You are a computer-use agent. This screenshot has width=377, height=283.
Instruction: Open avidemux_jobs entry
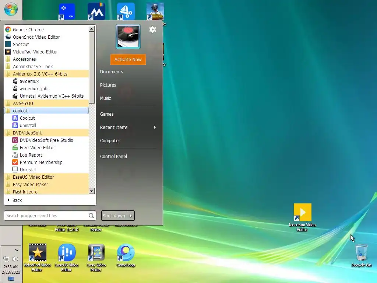click(x=47, y=88)
